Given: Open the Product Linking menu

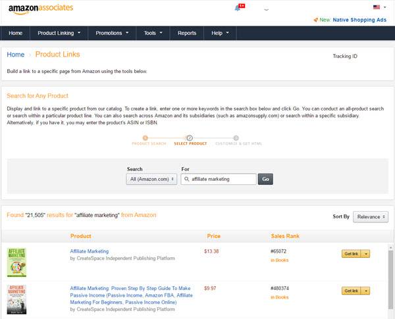Looking at the screenshot, I should pos(59,33).
